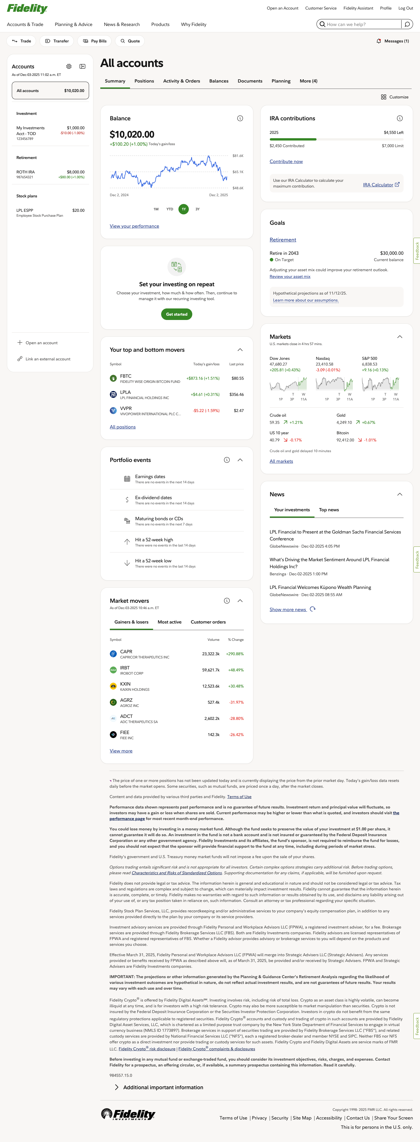Open the Contribute now link

click(286, 161)
